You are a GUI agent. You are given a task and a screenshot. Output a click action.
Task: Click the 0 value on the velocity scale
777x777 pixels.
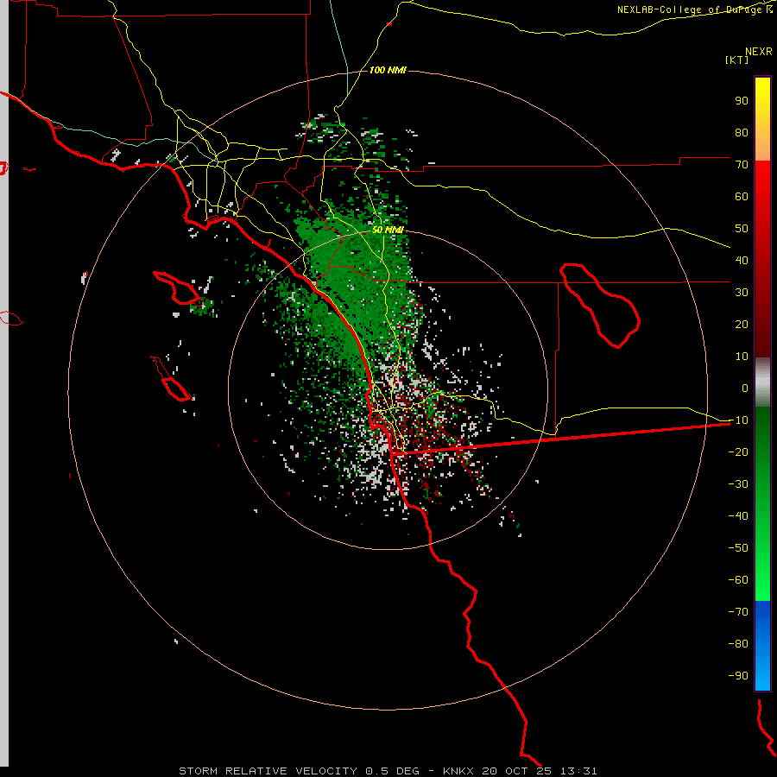(745, 388)
